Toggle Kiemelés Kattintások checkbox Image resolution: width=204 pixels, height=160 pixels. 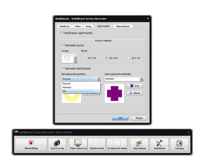pos(63,68)
